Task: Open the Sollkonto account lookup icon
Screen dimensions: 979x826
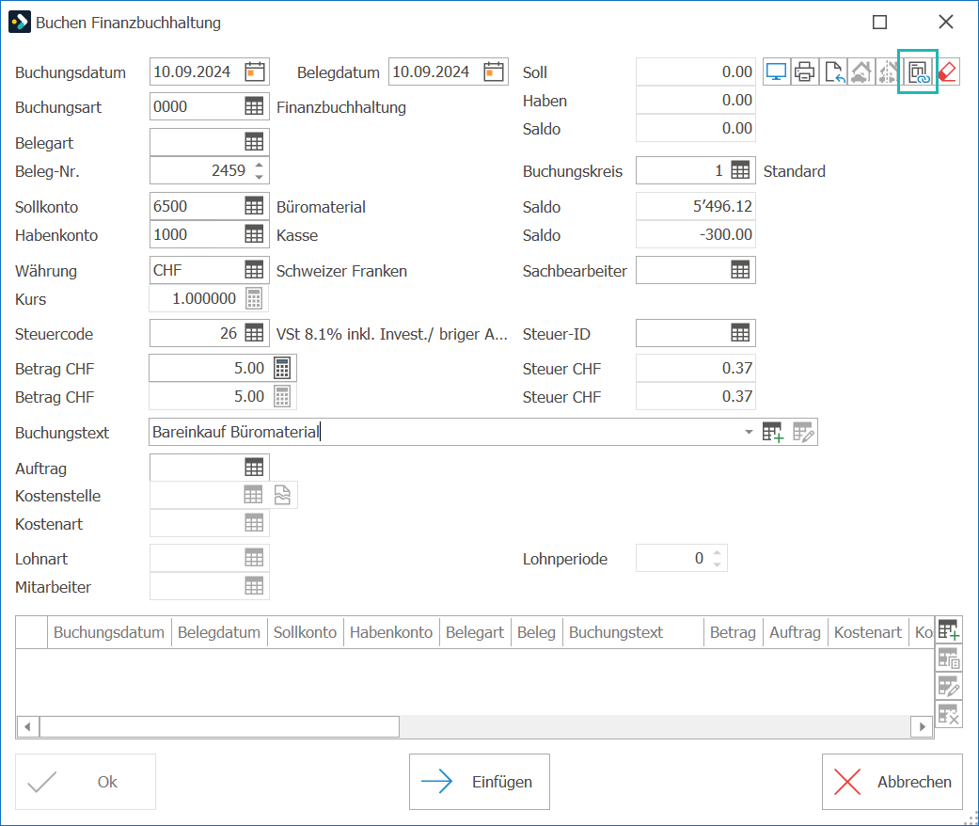Action: [x=254, y=206]
